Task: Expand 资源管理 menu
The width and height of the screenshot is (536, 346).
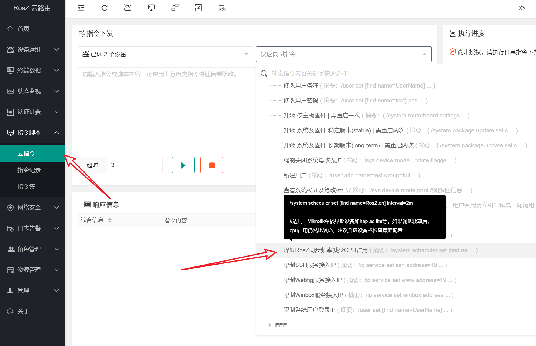Action: [x=33, y=270]
